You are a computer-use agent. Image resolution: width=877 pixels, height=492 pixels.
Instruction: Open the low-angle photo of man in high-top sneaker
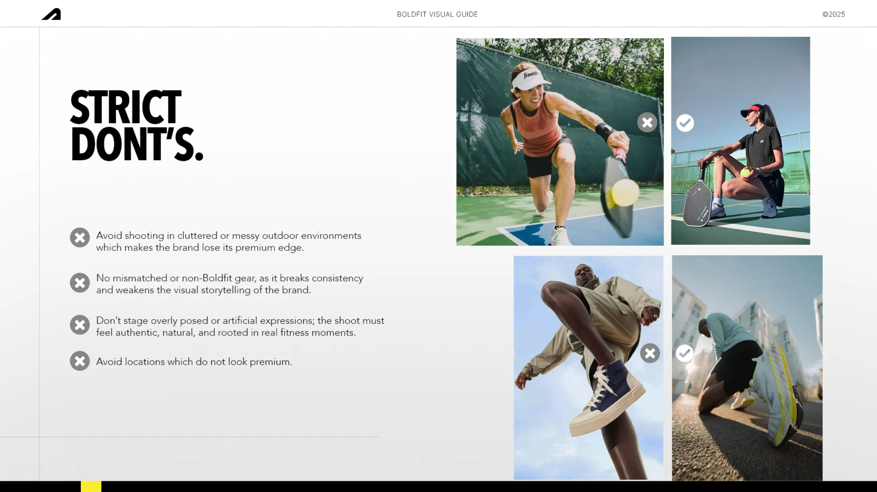point(588,368)
